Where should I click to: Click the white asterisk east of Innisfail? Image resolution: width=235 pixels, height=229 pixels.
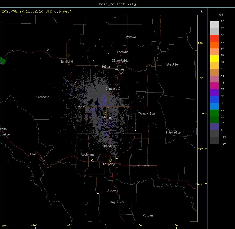point(137,82)
